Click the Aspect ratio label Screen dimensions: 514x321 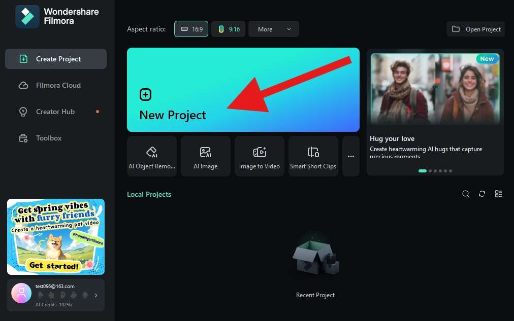(146, 29)
